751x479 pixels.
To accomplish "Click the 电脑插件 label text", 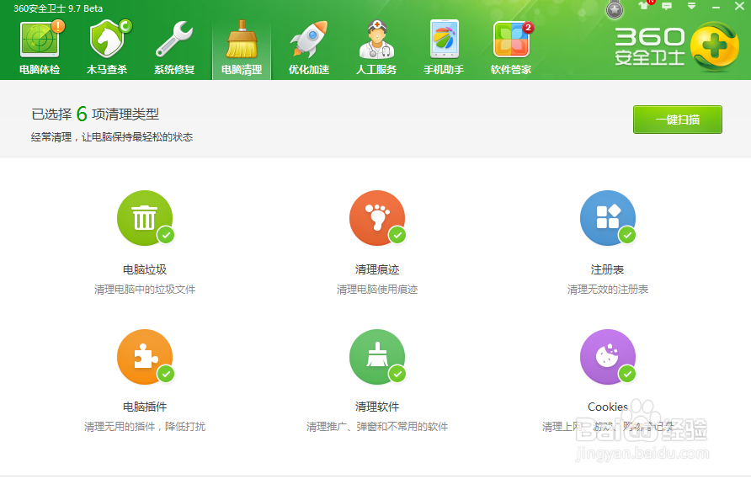I will (x=145, y=407).
